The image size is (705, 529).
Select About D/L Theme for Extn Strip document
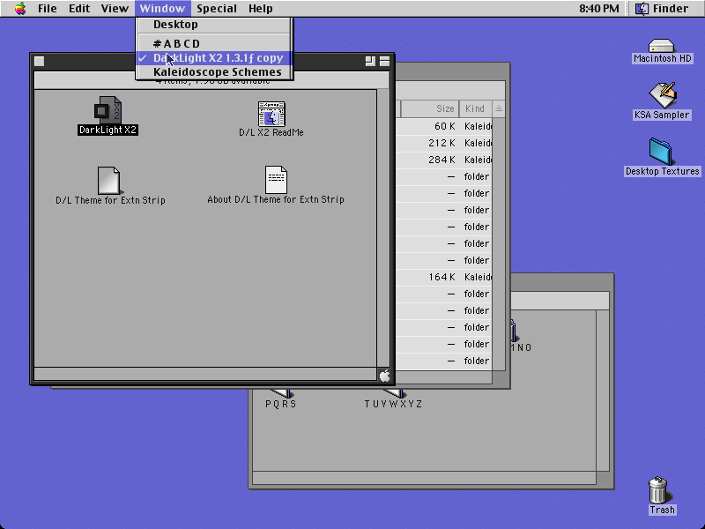(x=276, y=180)
